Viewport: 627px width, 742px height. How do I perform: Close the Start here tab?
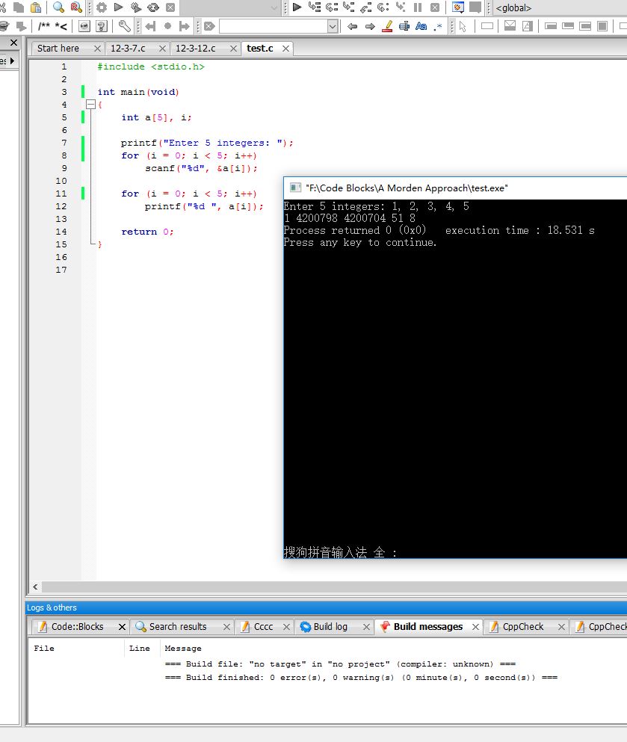pyautogui.click(x=97, y=49)
